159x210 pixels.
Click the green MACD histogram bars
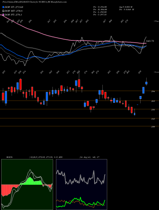click(32, 181)
